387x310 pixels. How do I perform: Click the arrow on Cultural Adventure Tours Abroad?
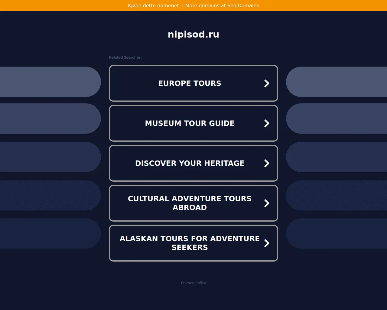[267, 203]
